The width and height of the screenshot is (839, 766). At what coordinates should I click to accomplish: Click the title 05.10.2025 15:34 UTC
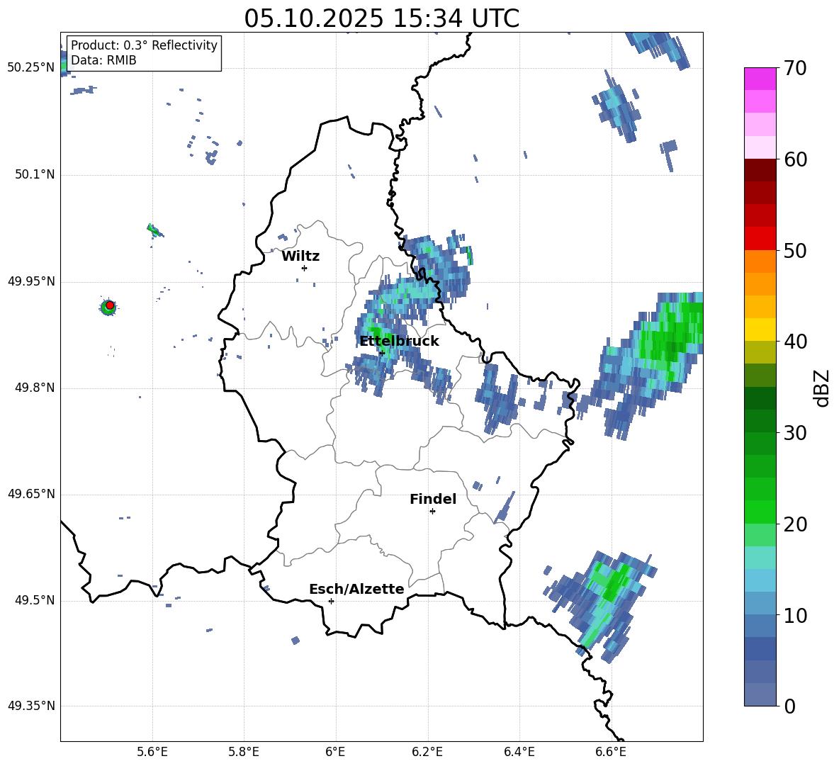381,18
